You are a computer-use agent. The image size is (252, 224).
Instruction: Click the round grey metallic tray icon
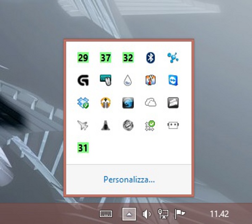128,125
